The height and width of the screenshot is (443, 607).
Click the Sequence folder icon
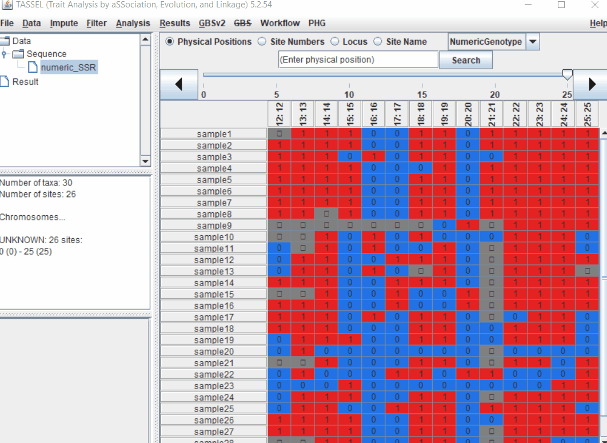point(18,54)
